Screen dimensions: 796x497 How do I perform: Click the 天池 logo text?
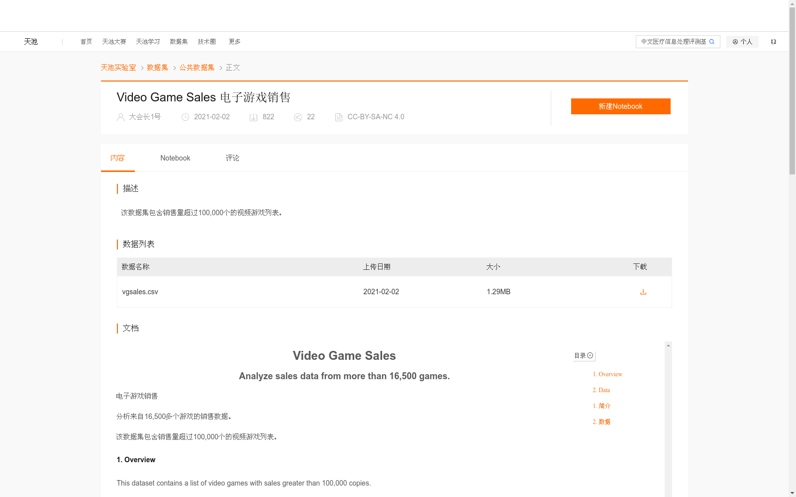point(31,42)
